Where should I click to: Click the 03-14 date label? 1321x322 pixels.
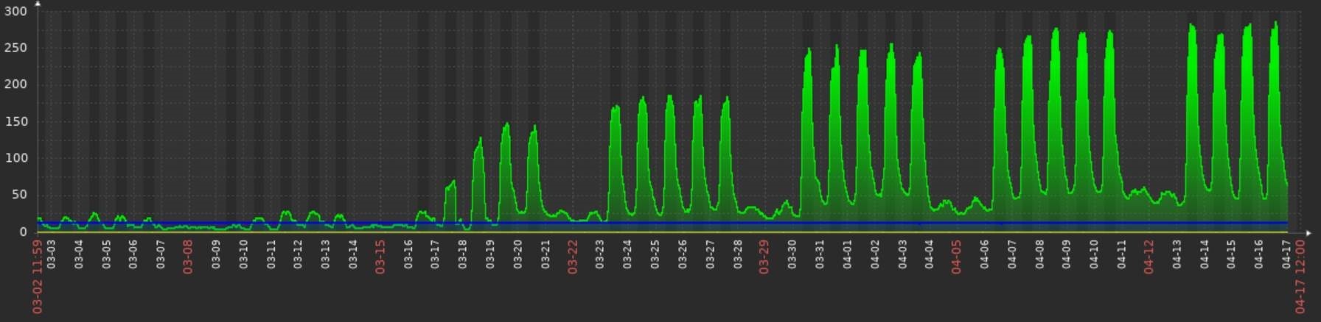point(353,254)
